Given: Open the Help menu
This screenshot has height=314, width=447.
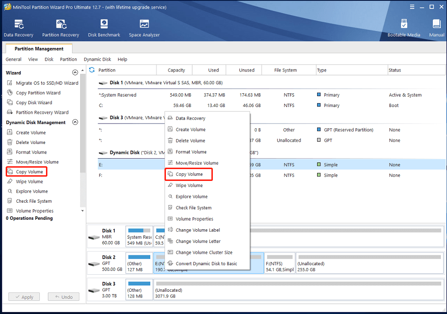Looking at the screenshot, I should coord(122,59).
